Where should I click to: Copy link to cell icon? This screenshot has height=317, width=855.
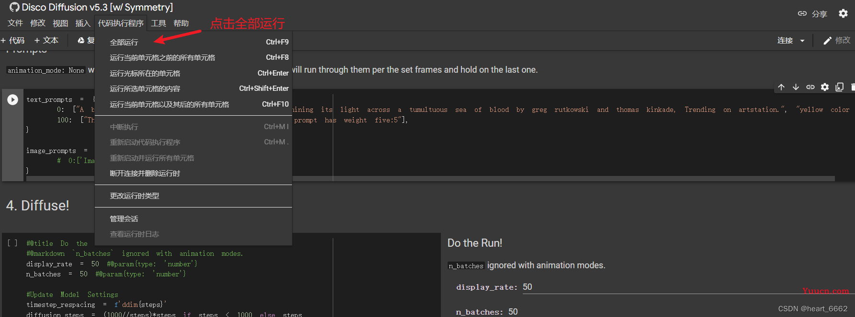810,87
